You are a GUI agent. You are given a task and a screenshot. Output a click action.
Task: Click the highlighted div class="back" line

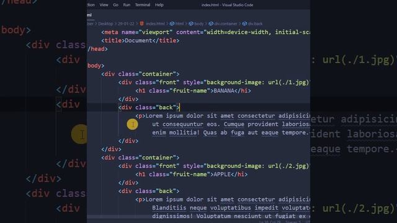click(x=149, y=107)
